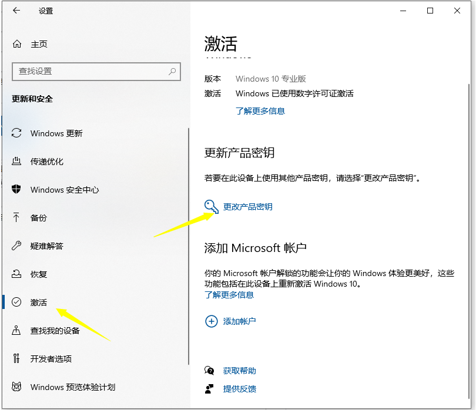The height and width of the screenshot is (410, 476).
Task: Click inside the 查找设置 search box
Action: pos(96,71)
